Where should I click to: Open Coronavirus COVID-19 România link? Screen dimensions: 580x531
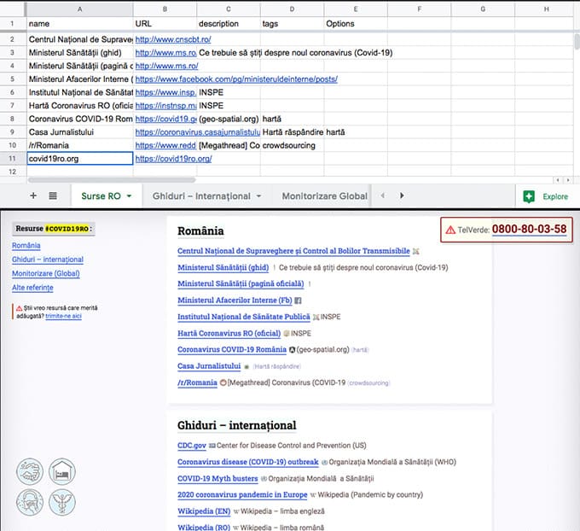pyautogui.click(x=232, y=349)
